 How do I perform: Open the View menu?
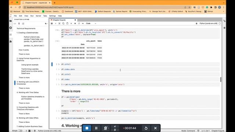click(26, 16)
